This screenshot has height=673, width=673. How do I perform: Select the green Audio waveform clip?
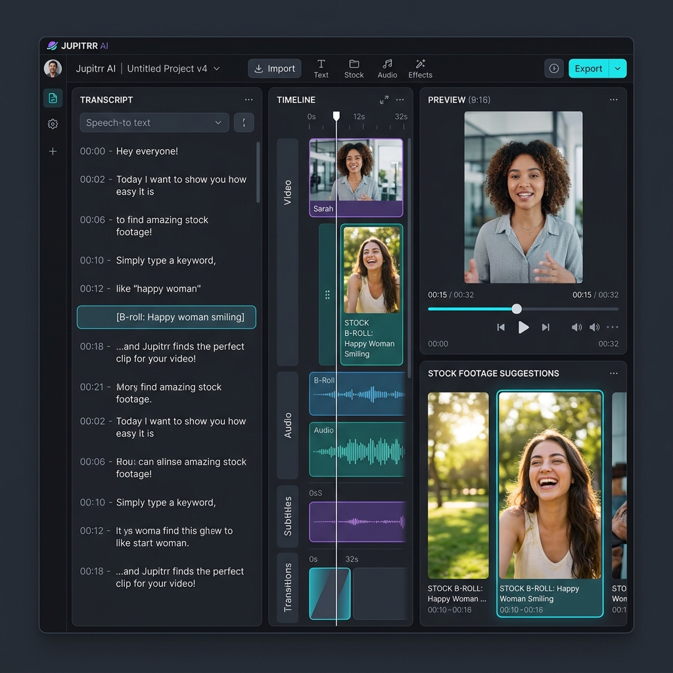(358, 450)
